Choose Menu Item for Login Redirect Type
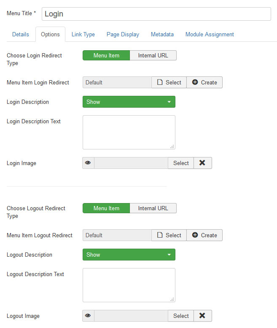The image size is (277, 328). coord(106,55)
